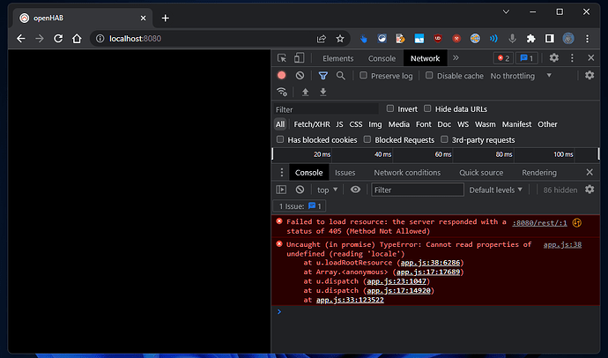The height and width of the screenshot is (358, 608).
Task: Open the top JavaScript context selector
Action: (328, 190)
